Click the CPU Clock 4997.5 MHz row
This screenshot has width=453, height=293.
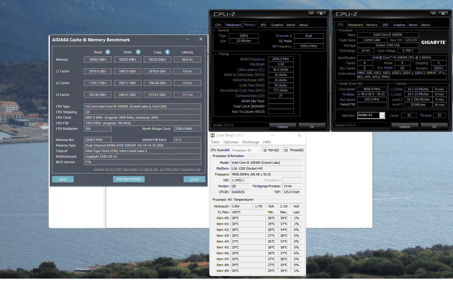(x=143, y=117)
